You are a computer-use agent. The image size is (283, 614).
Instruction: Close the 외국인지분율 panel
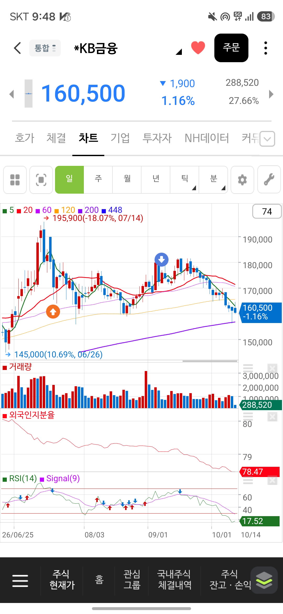pyautogui.click(x=273, y=417)
